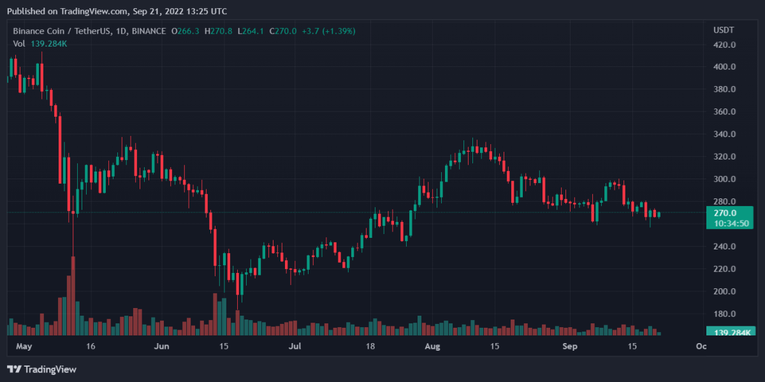Click the 220.0 price axis label
Viewport: 765px width, 382px height.
(x=725, y=269)
